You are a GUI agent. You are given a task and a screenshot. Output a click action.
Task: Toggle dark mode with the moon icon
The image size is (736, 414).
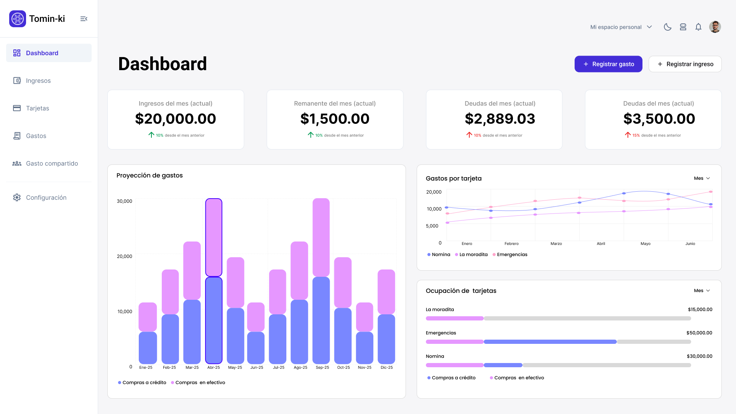(x=668, y=27)
